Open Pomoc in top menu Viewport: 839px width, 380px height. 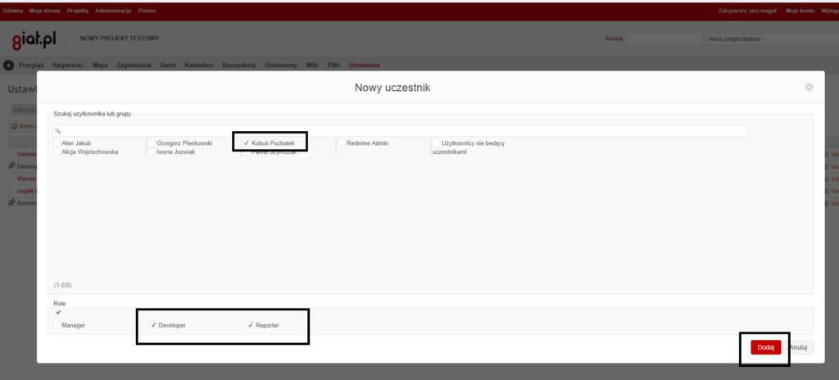click(147, 11)
